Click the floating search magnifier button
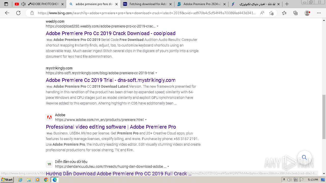Image resolution: width=326 pixels, height=183 pixels. [304, 157]
